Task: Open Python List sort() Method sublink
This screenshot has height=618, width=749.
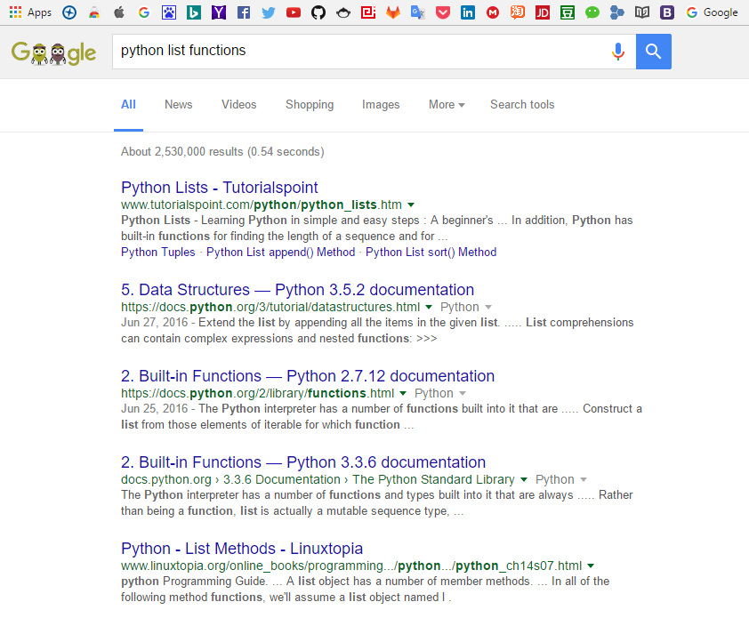Action: tap(431, 252)
